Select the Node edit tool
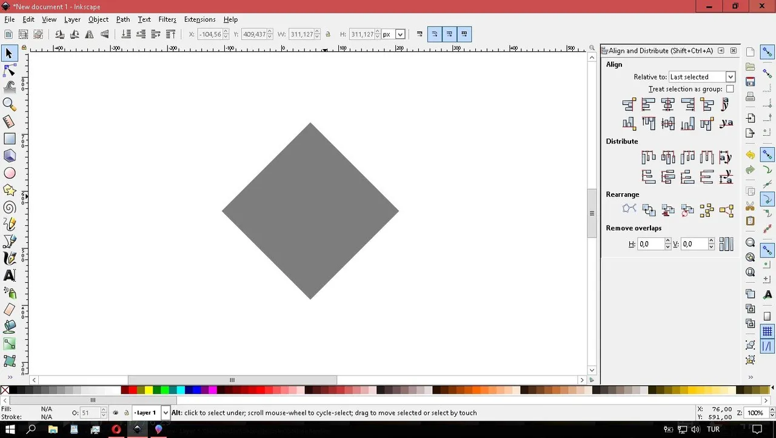The image size is (776, 438). [x=9, y=71]
